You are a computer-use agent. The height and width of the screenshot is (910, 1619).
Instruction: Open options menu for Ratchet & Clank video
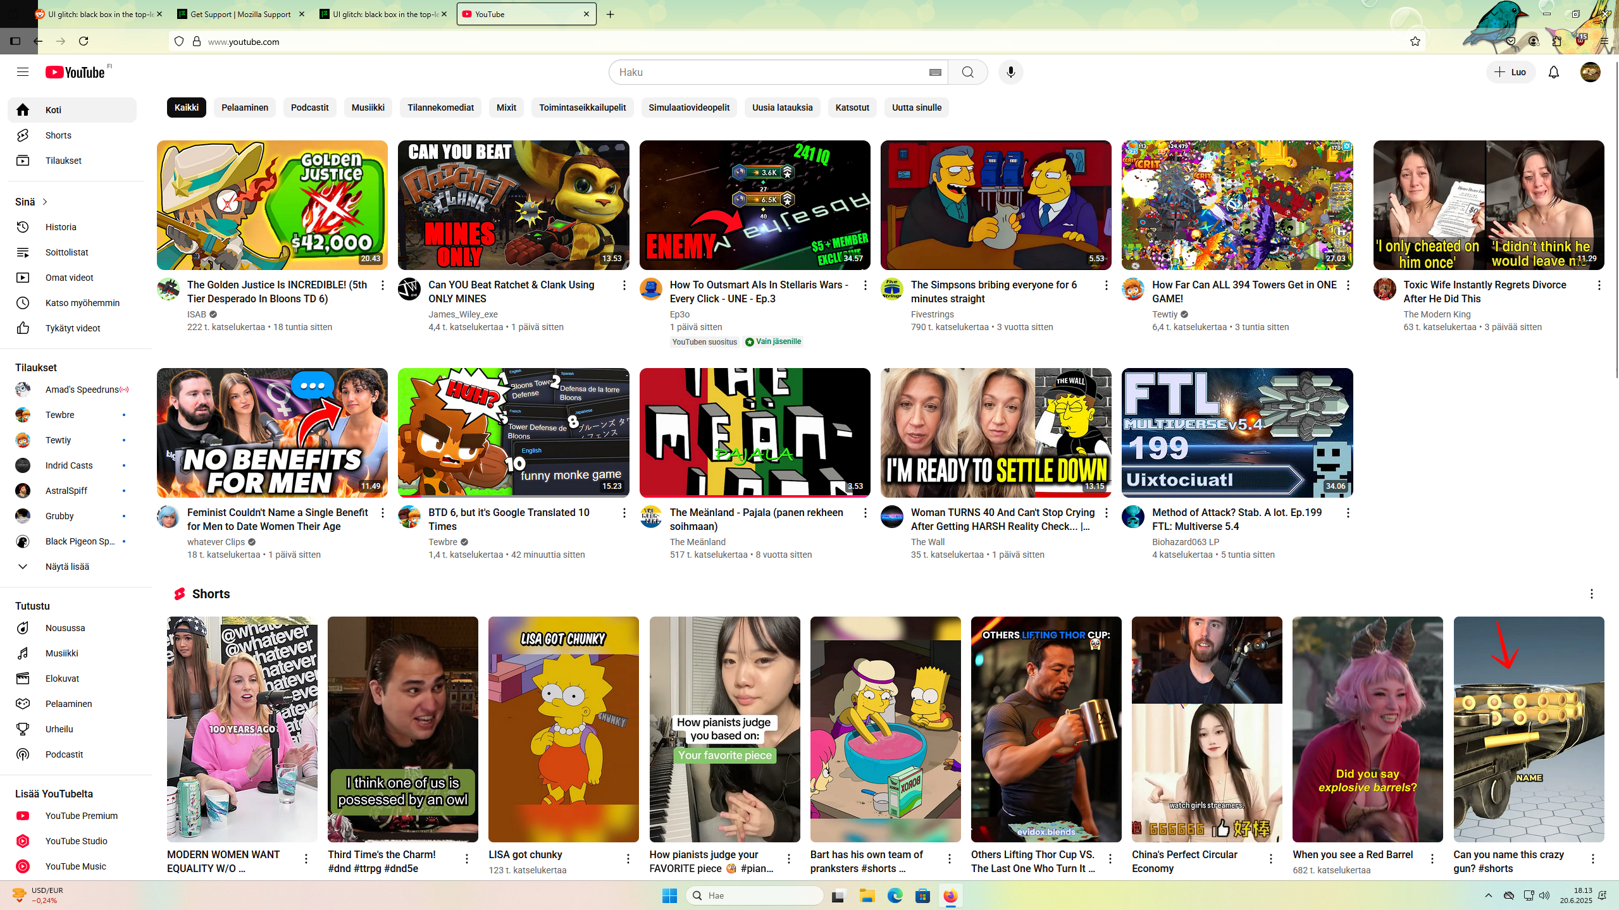click(624, 285)
